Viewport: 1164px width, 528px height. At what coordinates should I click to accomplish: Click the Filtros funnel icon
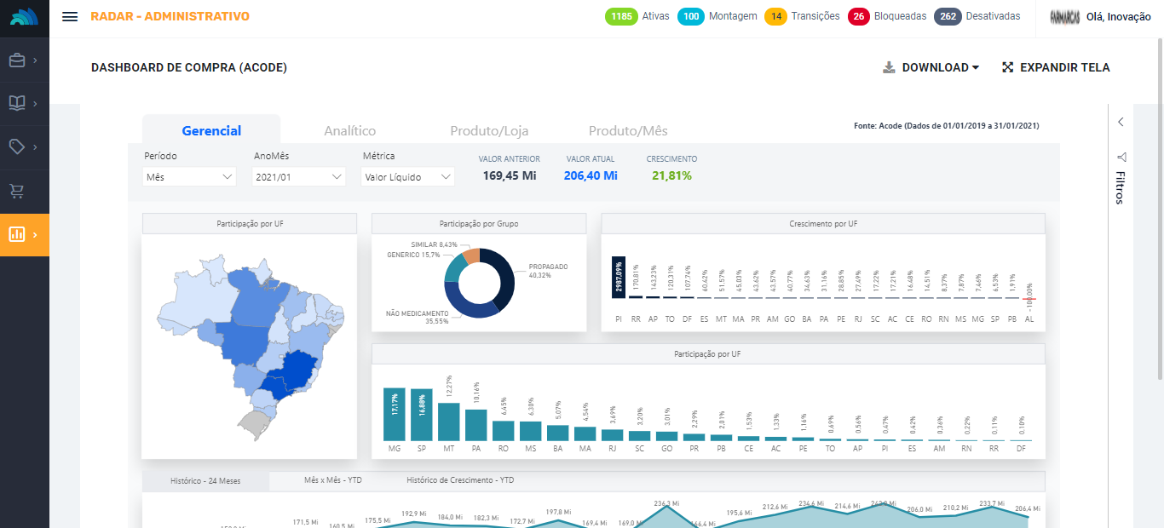(x=1121, y=158)
